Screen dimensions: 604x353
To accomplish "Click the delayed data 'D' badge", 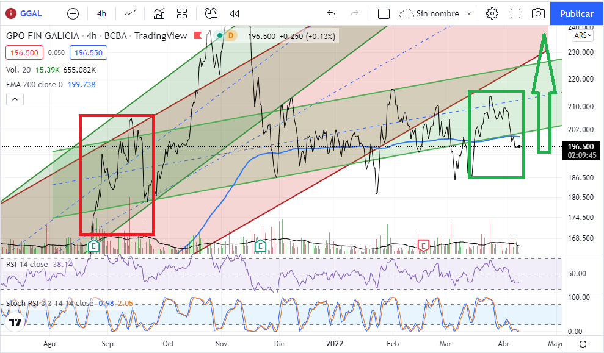I will click(x=231, y=36).
